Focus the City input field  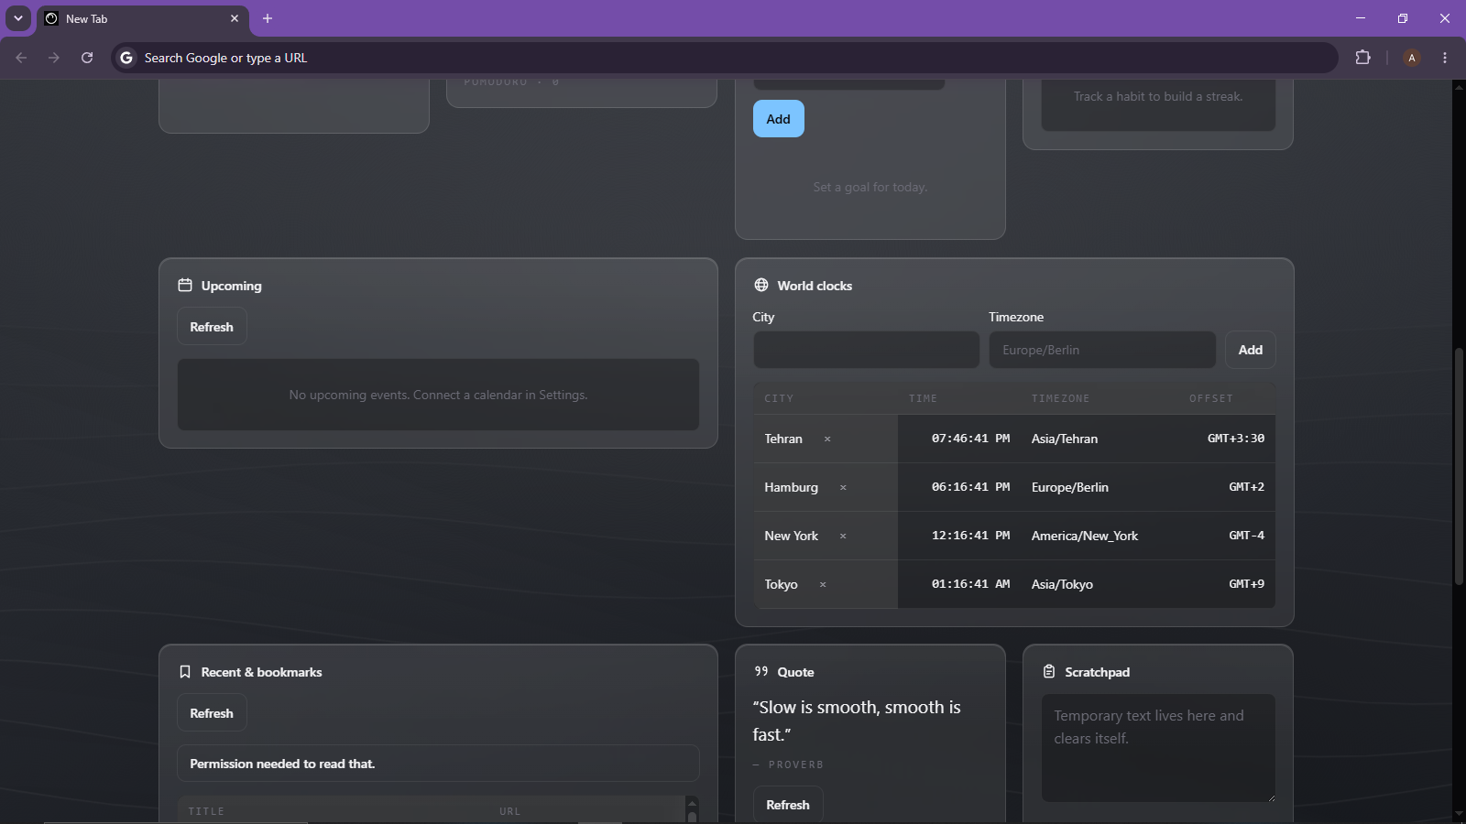[866, 350]
